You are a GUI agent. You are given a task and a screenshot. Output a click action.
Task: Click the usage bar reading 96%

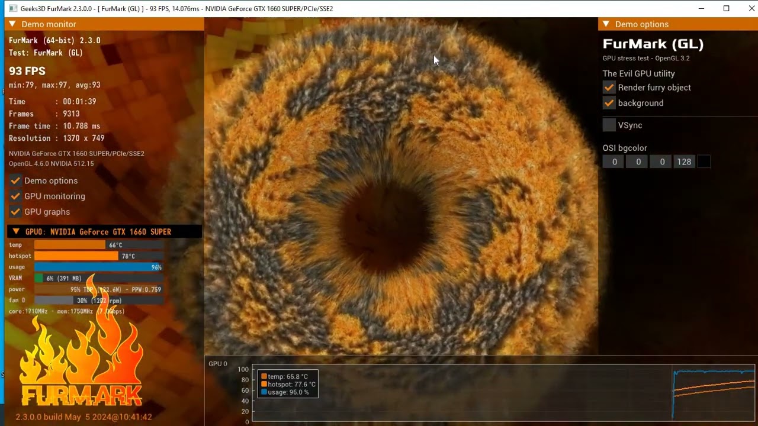click(99, 267)
